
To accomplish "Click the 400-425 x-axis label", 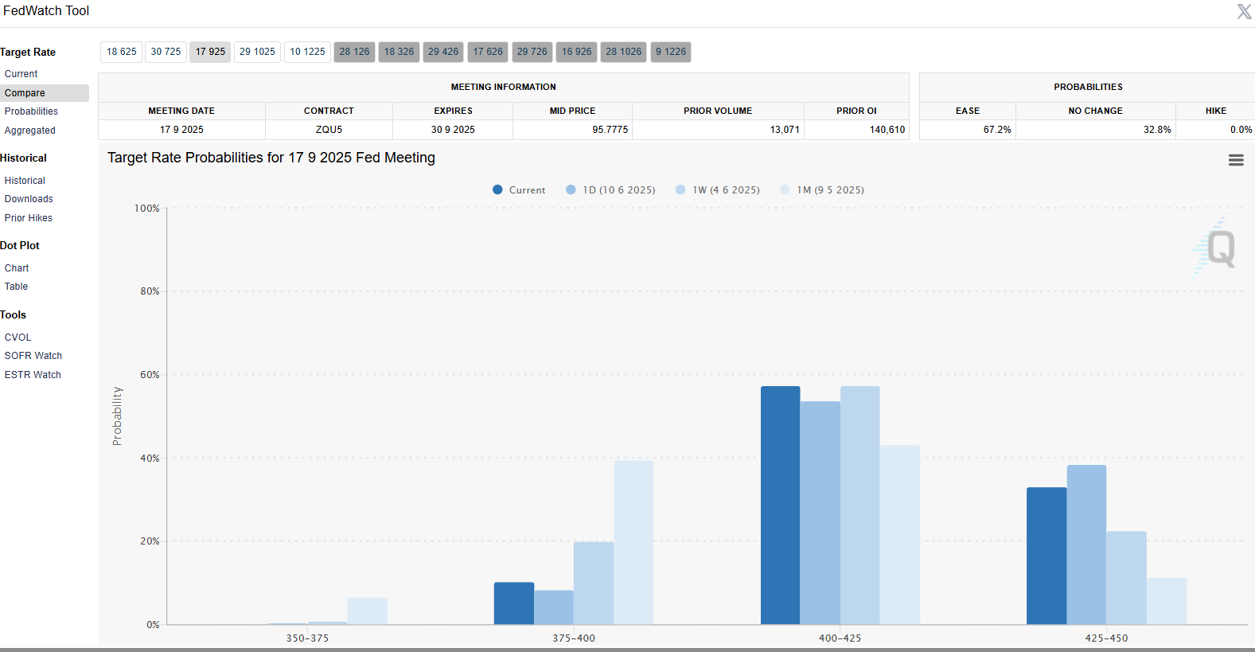I will [x=840, y=638].
